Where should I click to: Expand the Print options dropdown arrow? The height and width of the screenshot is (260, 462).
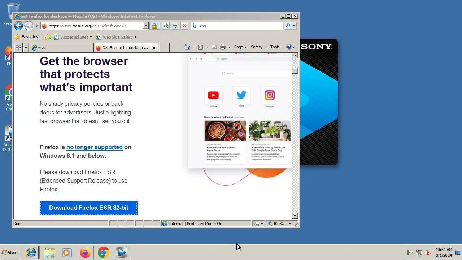click(x=229, y=47)
